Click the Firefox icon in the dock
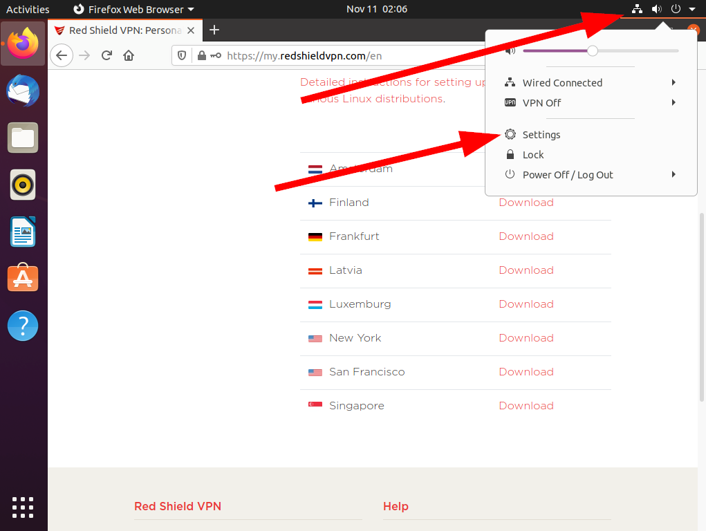 pos(23,44)
